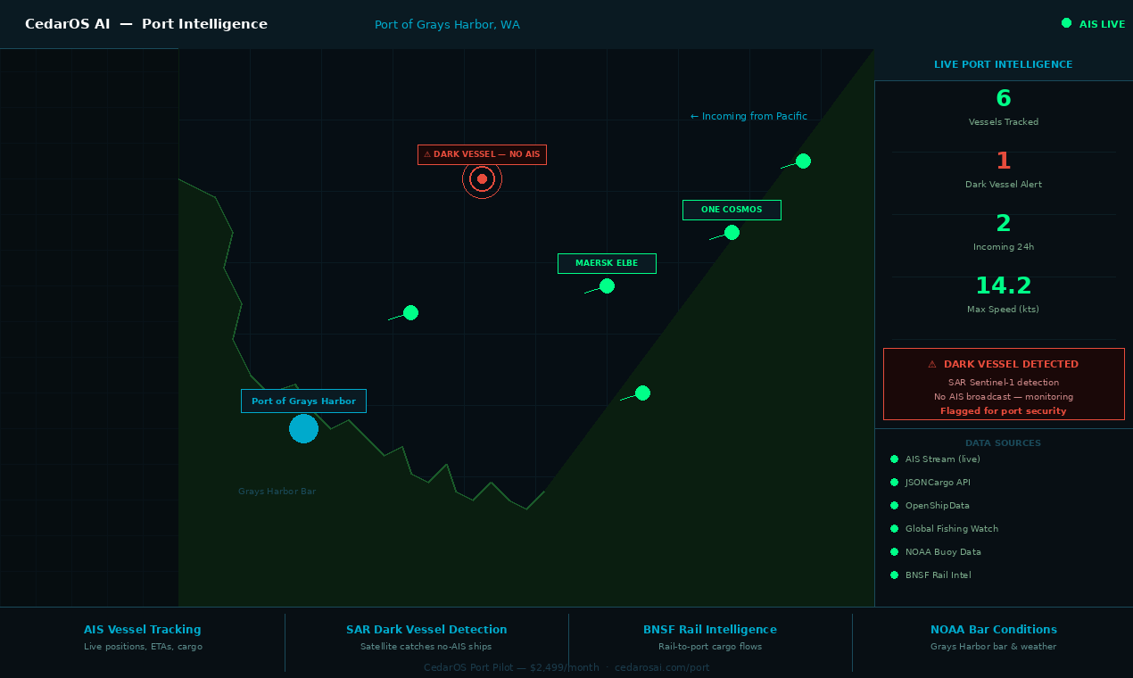Click the Incoming from Pacific map label
Viewport: 1133px width, 678px height.
point(748,116)
